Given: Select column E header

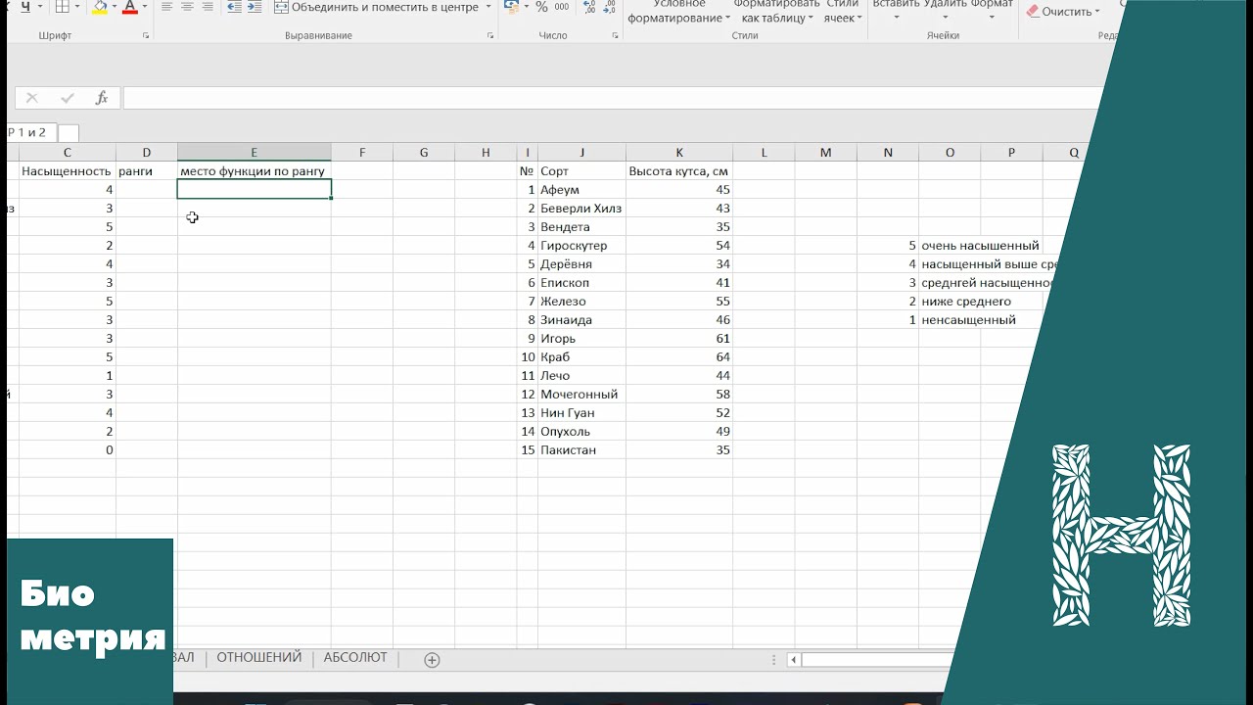Looking at the screenshot, I should pos(254,152).
